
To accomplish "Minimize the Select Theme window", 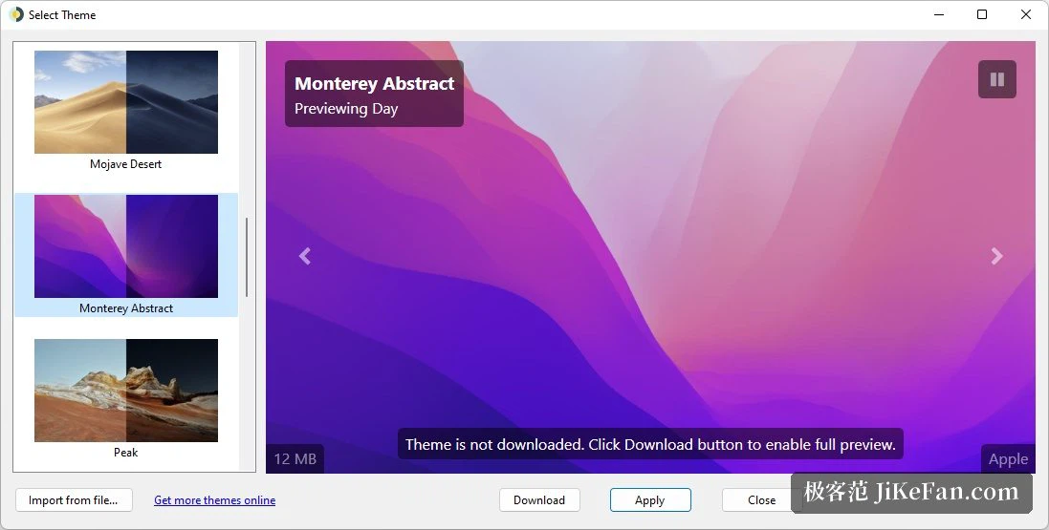I will click(939, 14).
